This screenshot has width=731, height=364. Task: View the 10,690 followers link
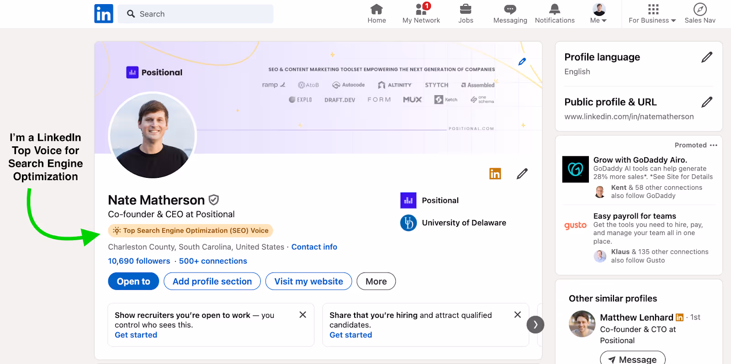[139, 261]
